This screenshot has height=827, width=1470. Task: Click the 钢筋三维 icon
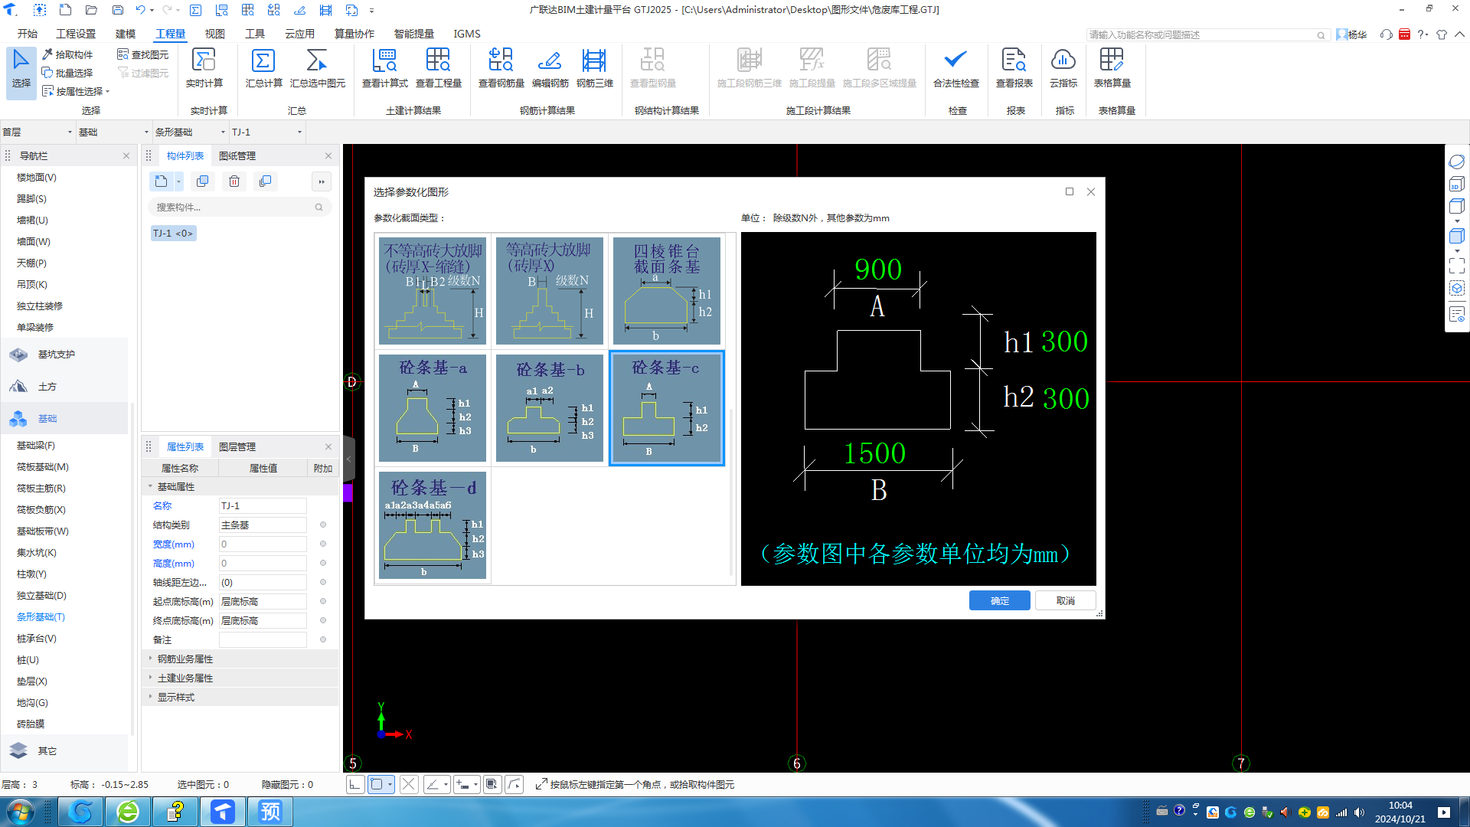pos(594,60)
